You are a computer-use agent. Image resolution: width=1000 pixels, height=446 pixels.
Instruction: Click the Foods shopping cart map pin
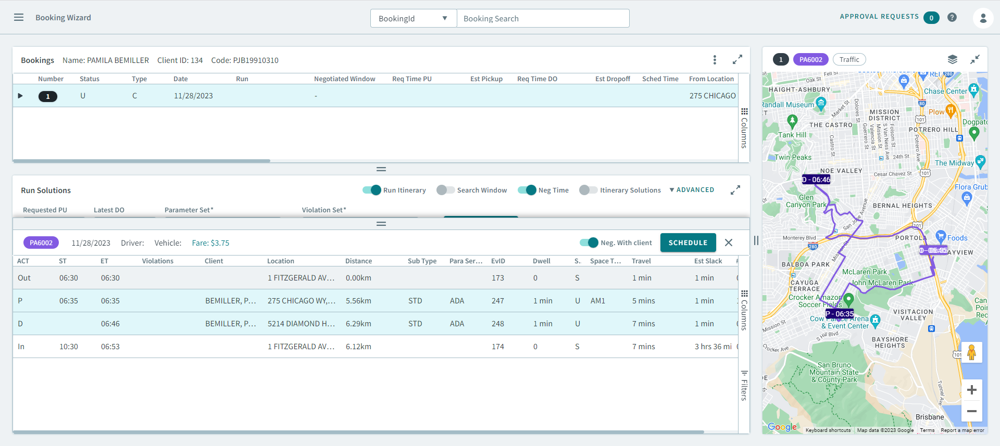[940, 236]
